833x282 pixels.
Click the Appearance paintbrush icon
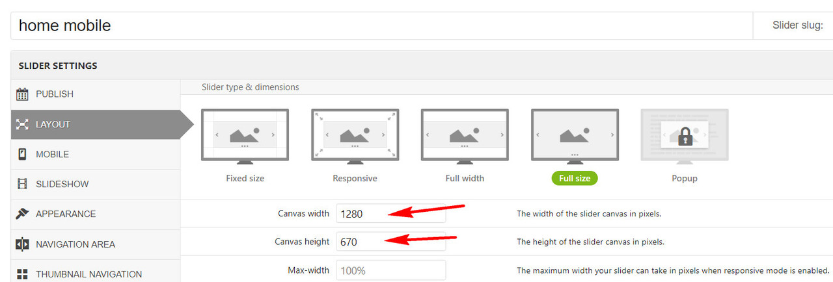[22, 214]
